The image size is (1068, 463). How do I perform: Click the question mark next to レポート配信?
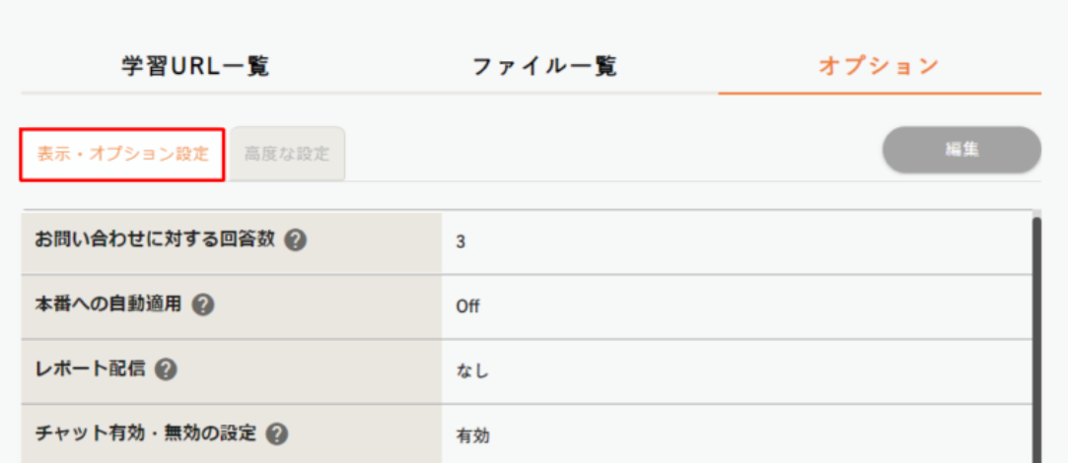(x=167, y=369)
